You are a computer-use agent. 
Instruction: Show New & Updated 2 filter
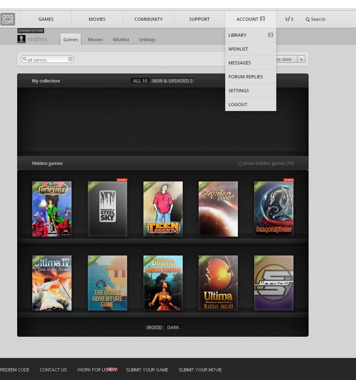click(172, 81)
